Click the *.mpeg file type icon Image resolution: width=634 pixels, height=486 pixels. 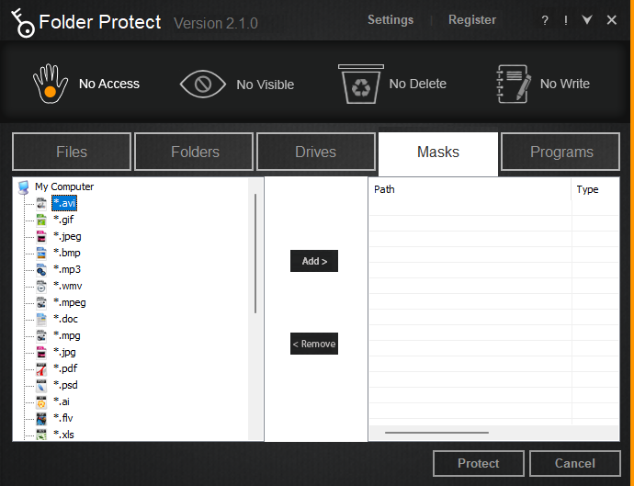(41, 303)
